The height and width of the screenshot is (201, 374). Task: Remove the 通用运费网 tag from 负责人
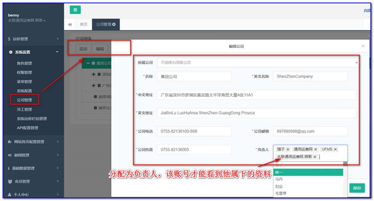pyautogui.click(x=315, y=149)
